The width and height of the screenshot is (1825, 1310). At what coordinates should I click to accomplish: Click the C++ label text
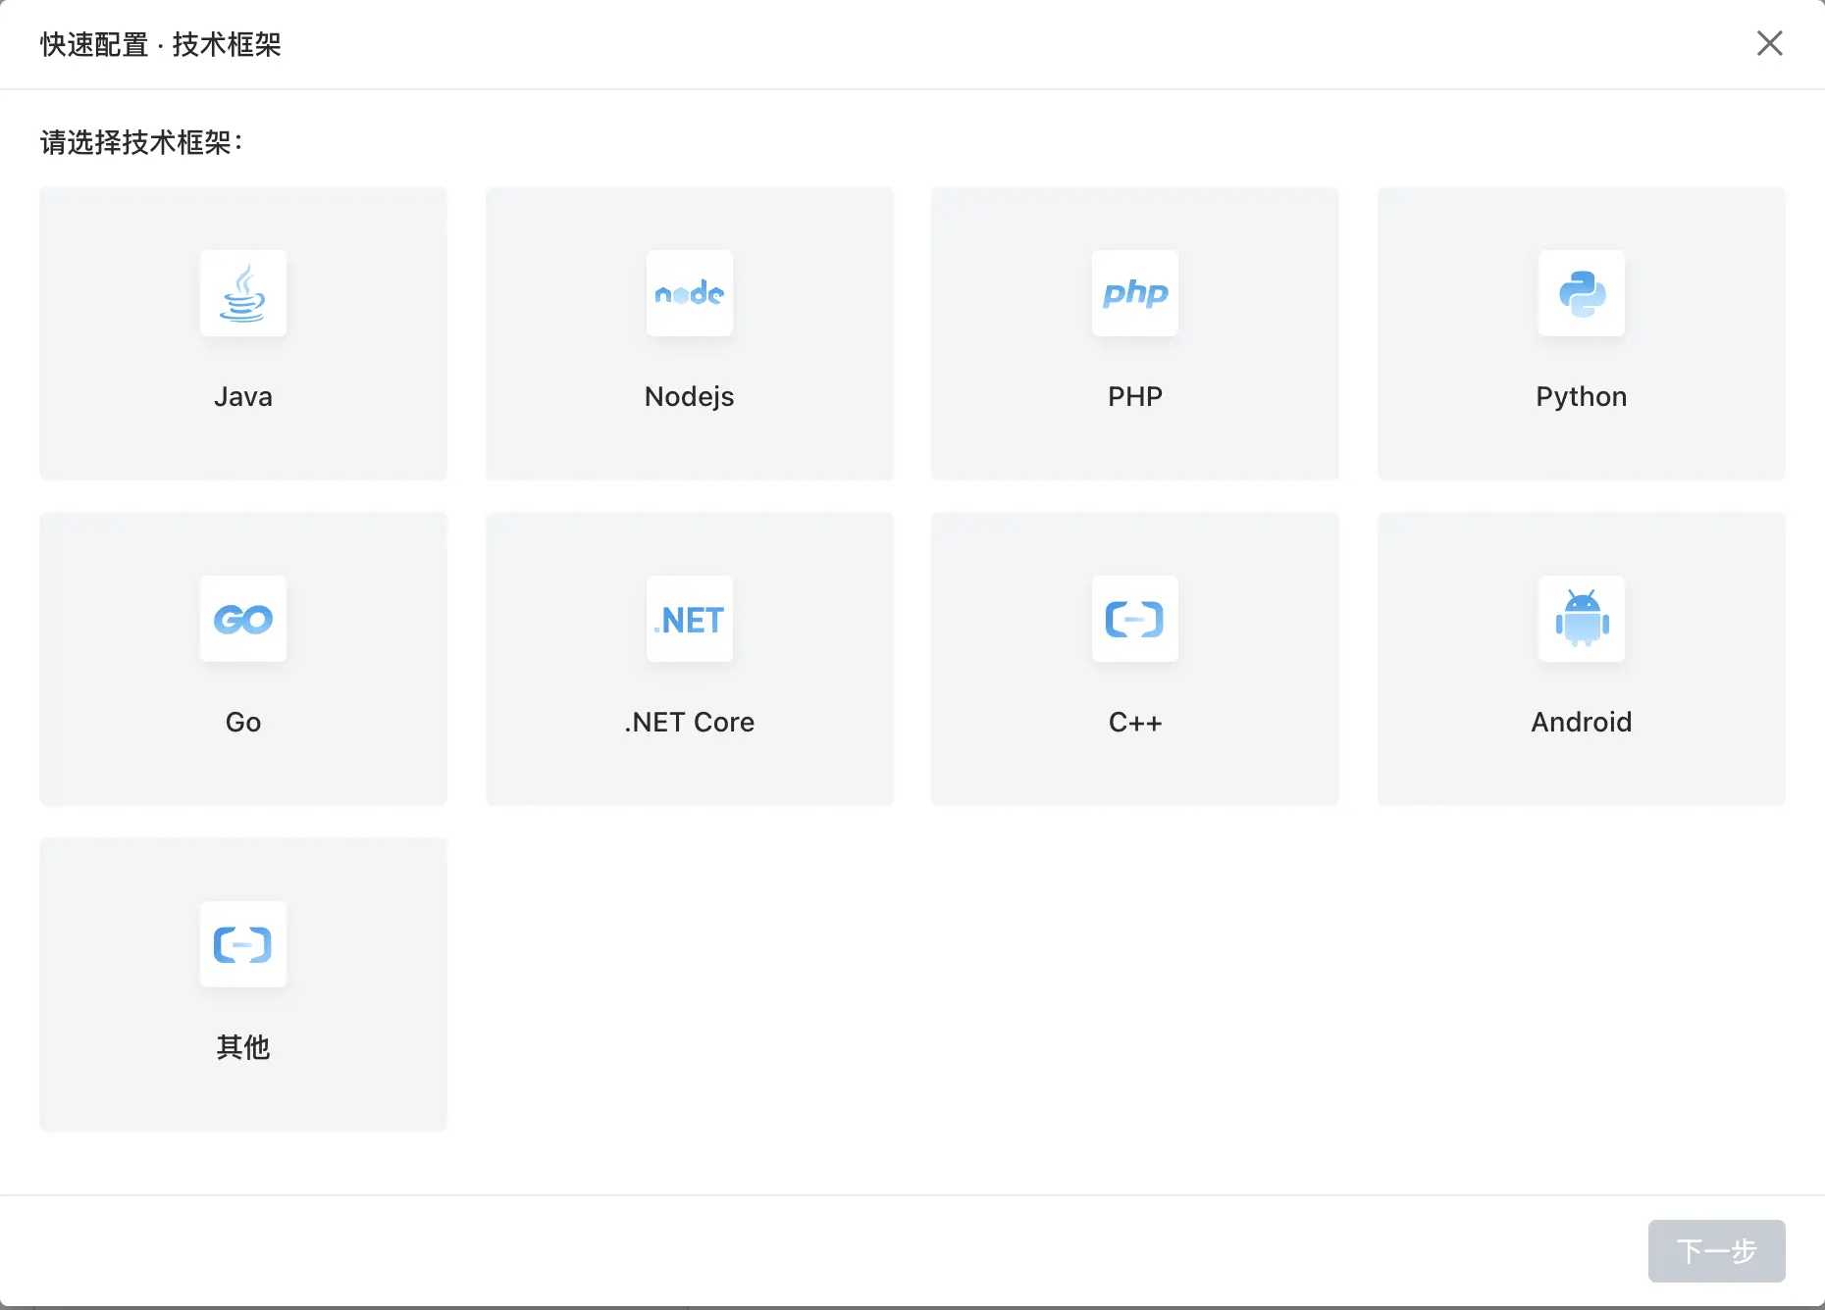(x=1135, y=722)
